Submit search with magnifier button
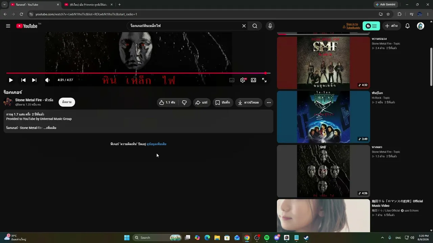The height and width of the screenshot is (243, 433). [x=255, y=26]
